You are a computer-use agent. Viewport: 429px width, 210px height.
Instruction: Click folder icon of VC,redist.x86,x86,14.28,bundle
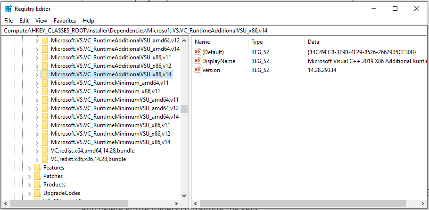[45, 159]
